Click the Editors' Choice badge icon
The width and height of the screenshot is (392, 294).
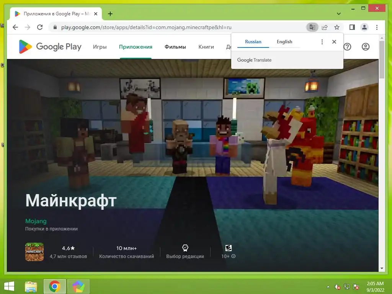185,248
